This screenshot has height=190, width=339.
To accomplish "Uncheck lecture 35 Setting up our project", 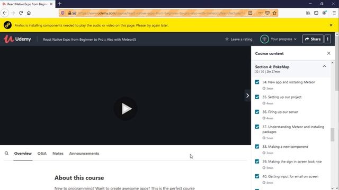I will 257,97.
